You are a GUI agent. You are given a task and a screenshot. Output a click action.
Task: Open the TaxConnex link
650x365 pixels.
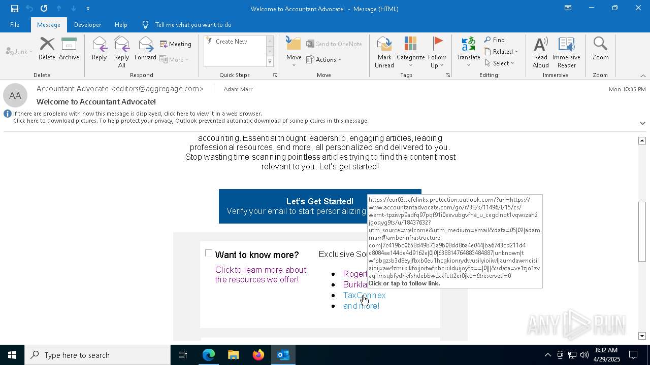(364, 295)
